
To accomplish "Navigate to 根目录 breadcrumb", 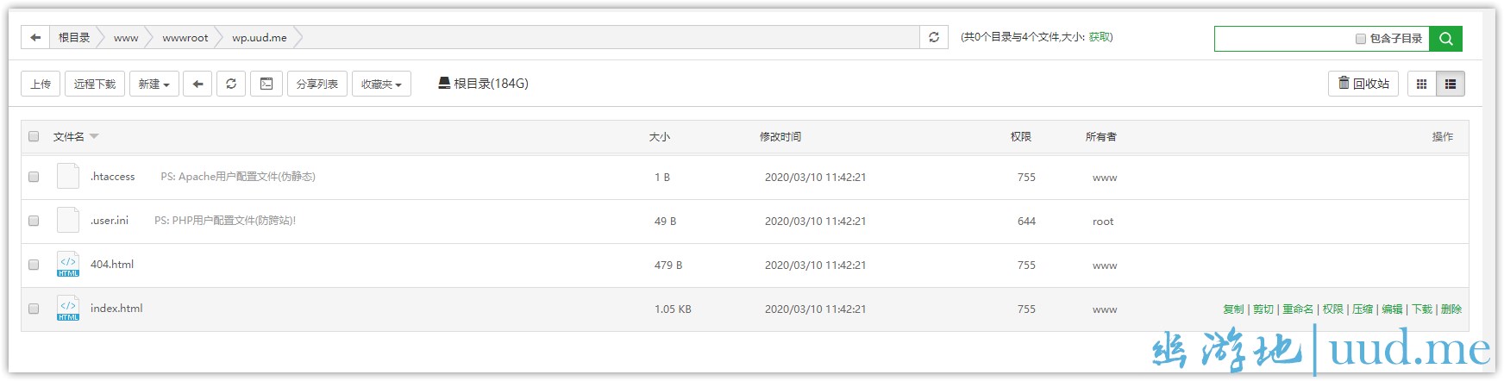I will click(x=74, y=38).
